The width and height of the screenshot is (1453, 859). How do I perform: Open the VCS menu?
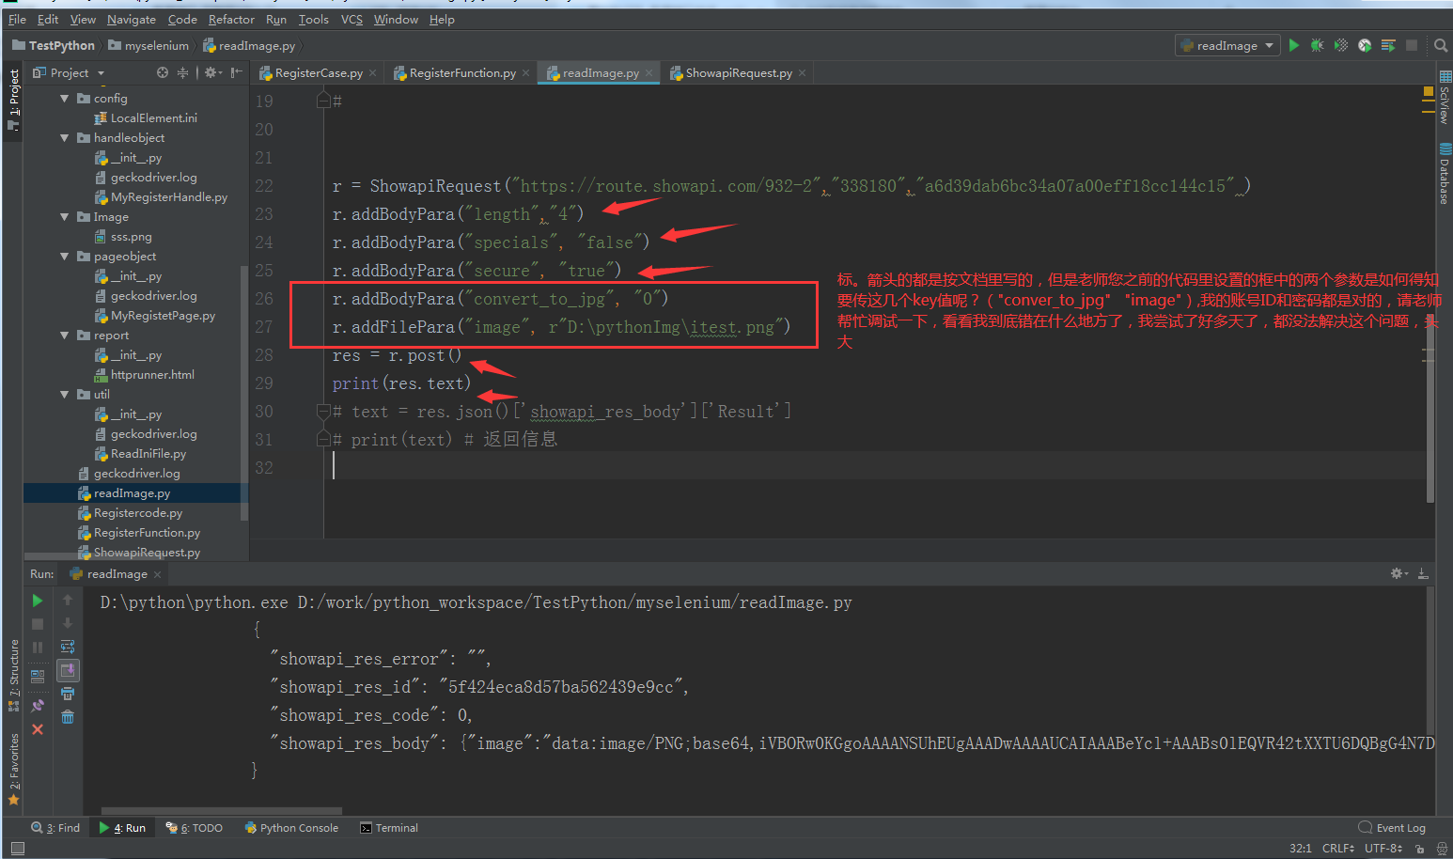coord(352,19)
